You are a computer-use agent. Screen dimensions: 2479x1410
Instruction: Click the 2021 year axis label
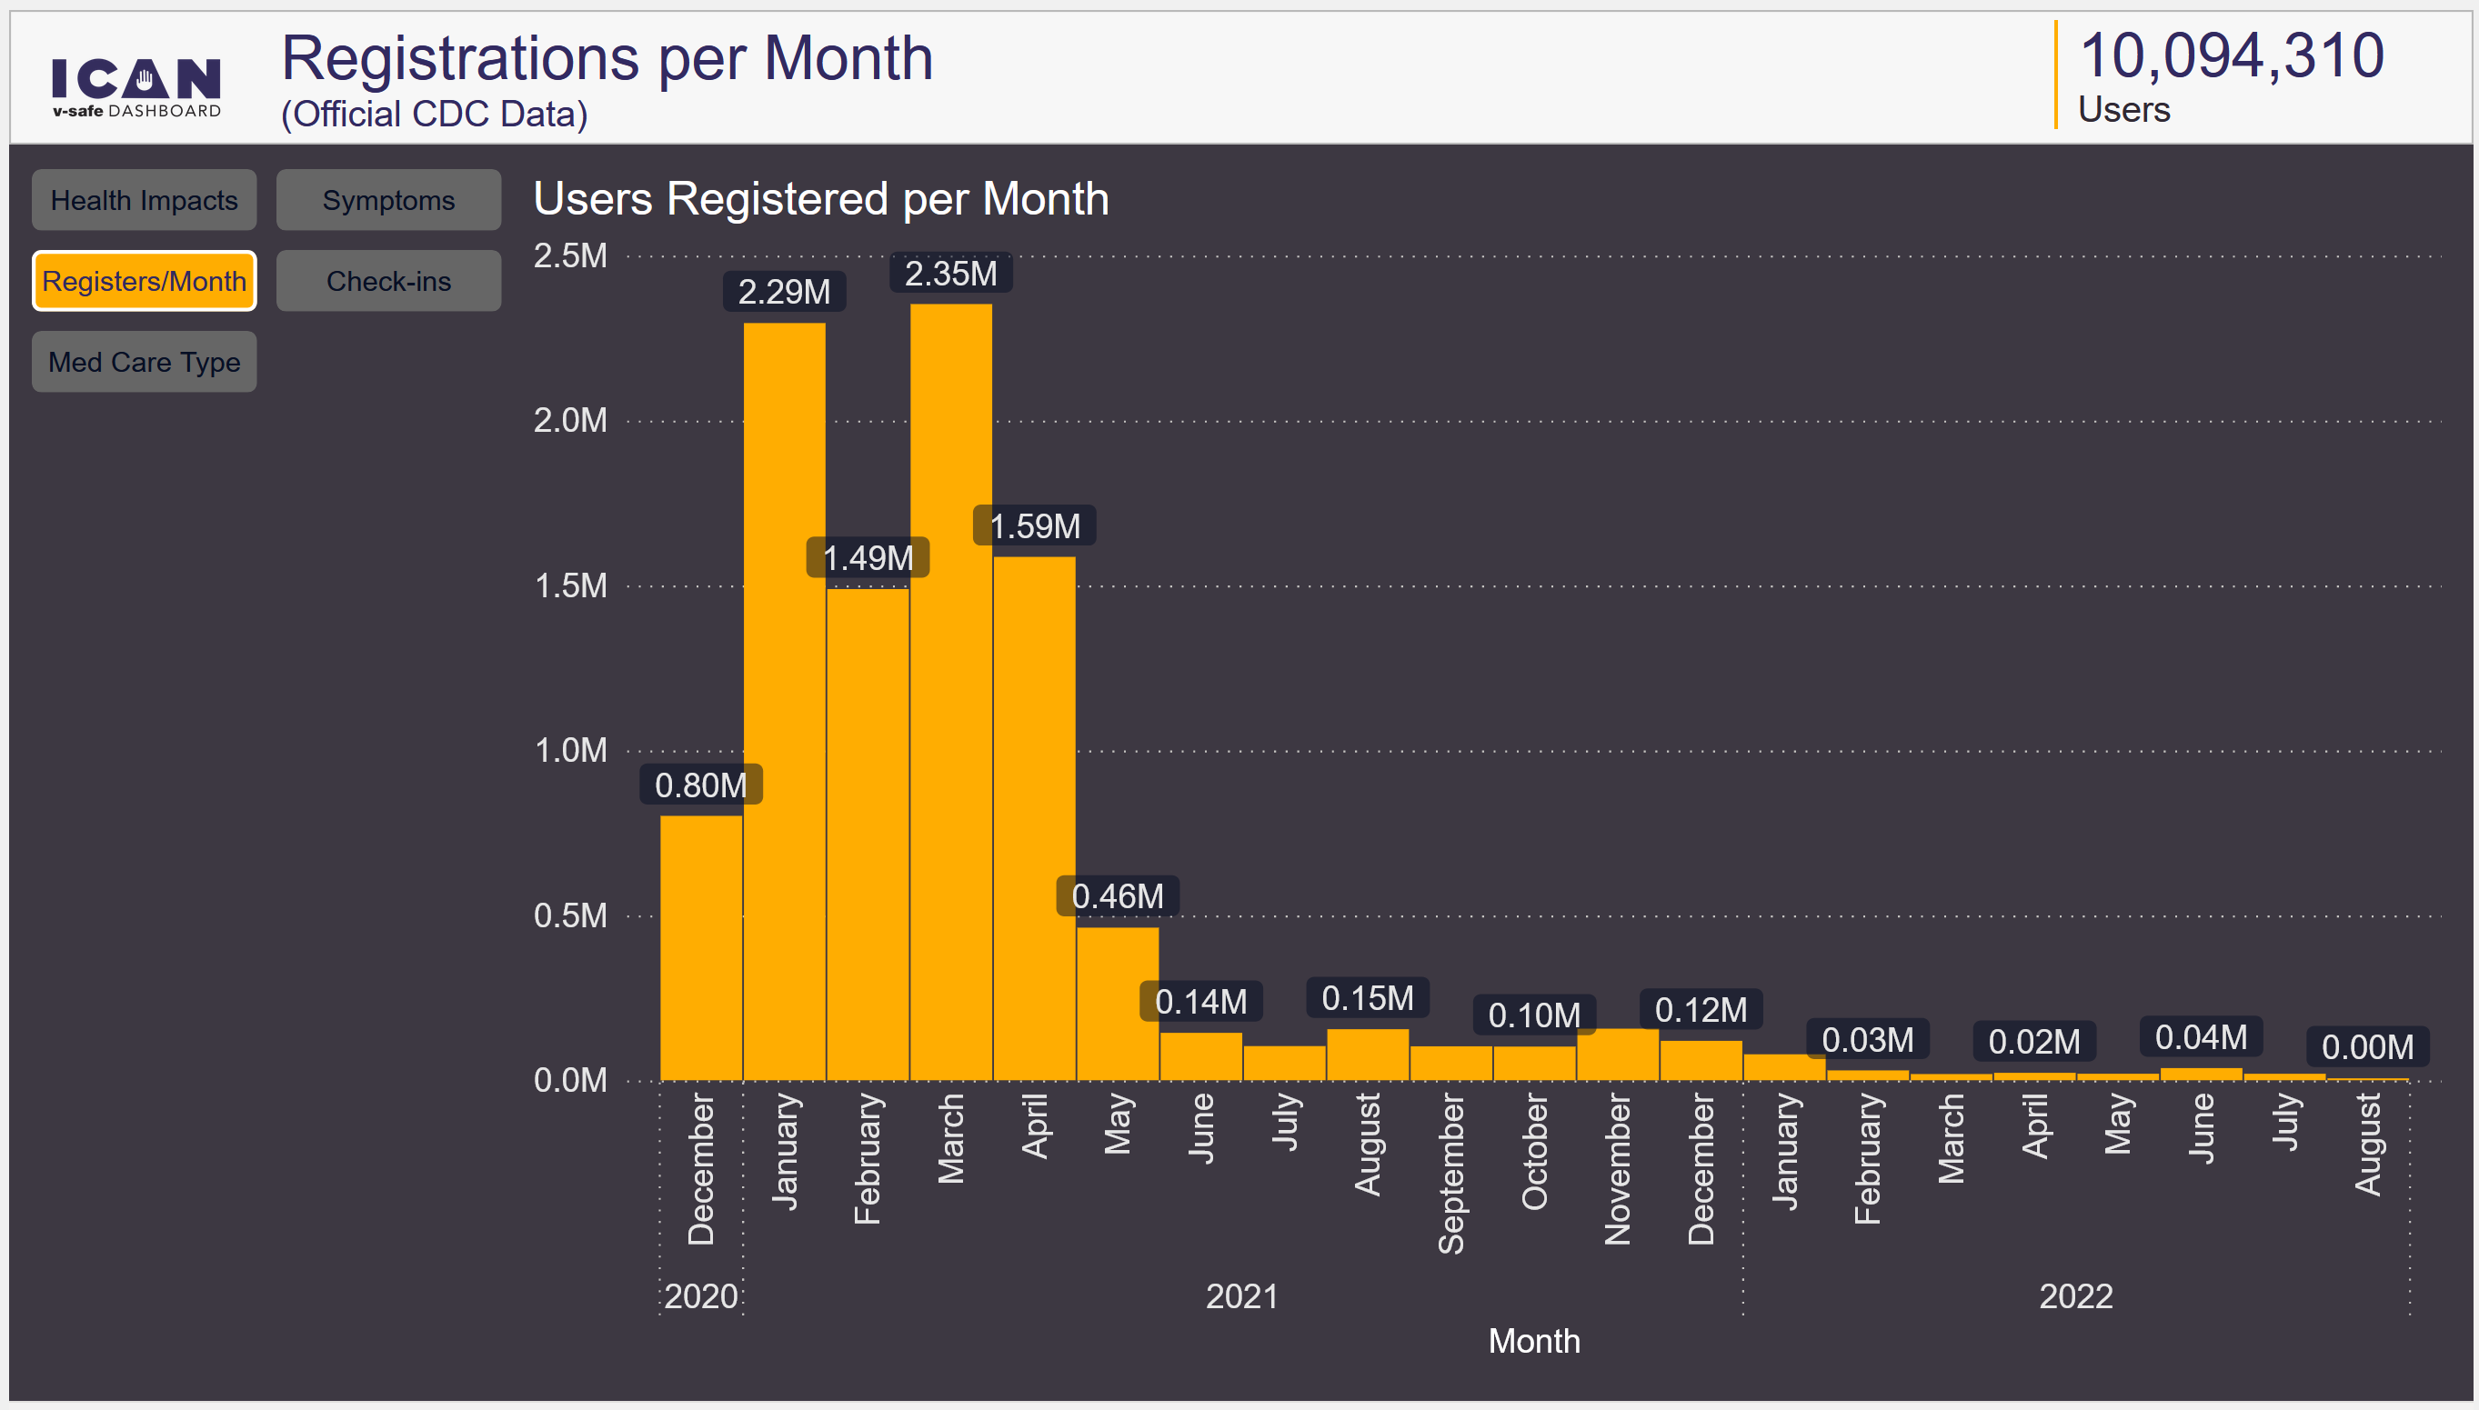1242,1295
